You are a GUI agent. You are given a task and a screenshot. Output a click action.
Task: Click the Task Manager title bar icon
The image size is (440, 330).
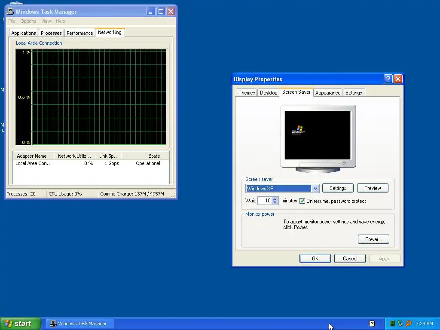point(10,11)
